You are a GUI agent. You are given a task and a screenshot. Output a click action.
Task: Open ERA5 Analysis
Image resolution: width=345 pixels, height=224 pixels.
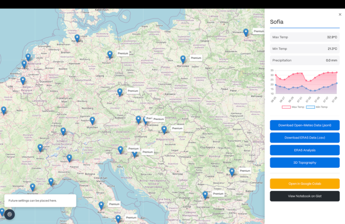tap(305, 150)
